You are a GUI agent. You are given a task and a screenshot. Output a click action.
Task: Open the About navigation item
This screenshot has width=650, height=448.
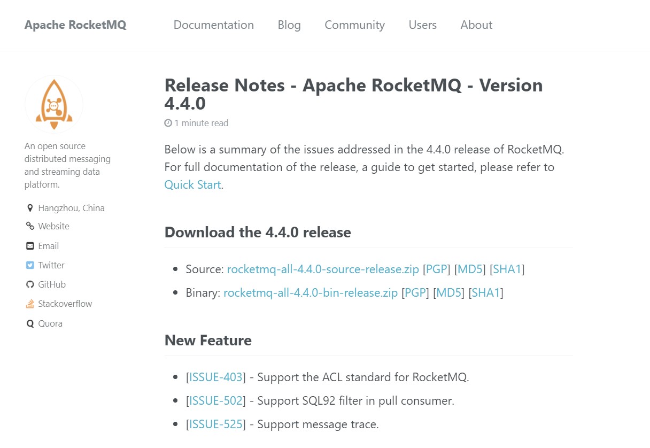tap(476, 25)
